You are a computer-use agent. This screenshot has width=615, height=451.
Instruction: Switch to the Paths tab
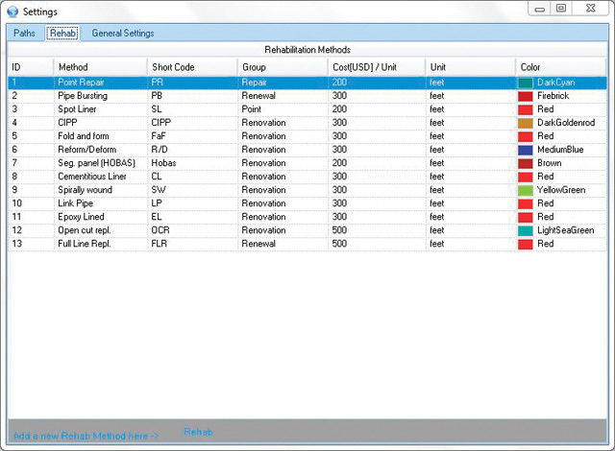pyautogui.click(x=25, y=33)
